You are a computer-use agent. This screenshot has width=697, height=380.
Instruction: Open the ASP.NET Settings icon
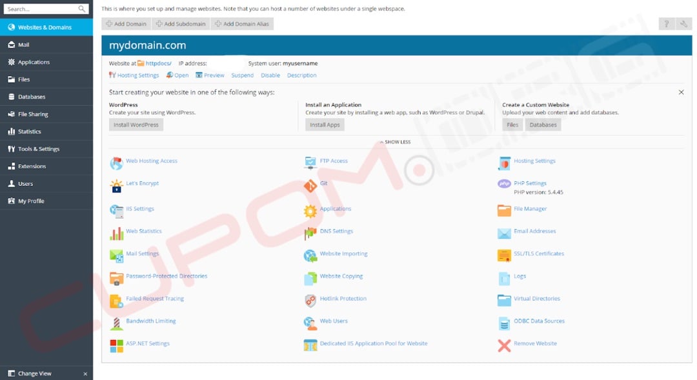[116, 346]
